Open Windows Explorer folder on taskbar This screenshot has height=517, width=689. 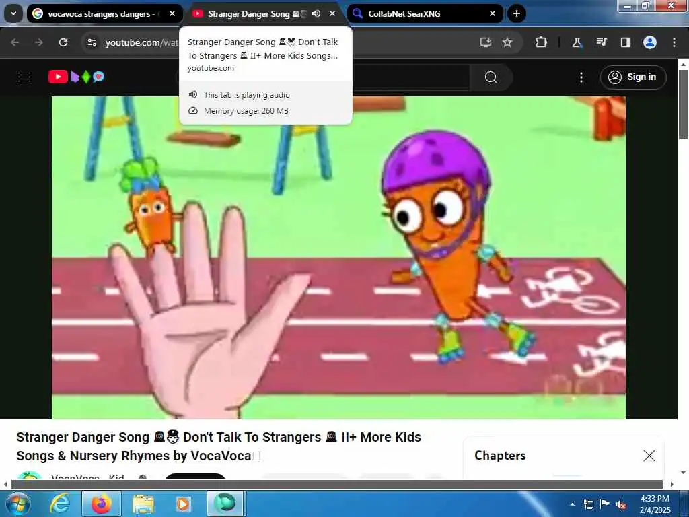(x=143, y=504)
